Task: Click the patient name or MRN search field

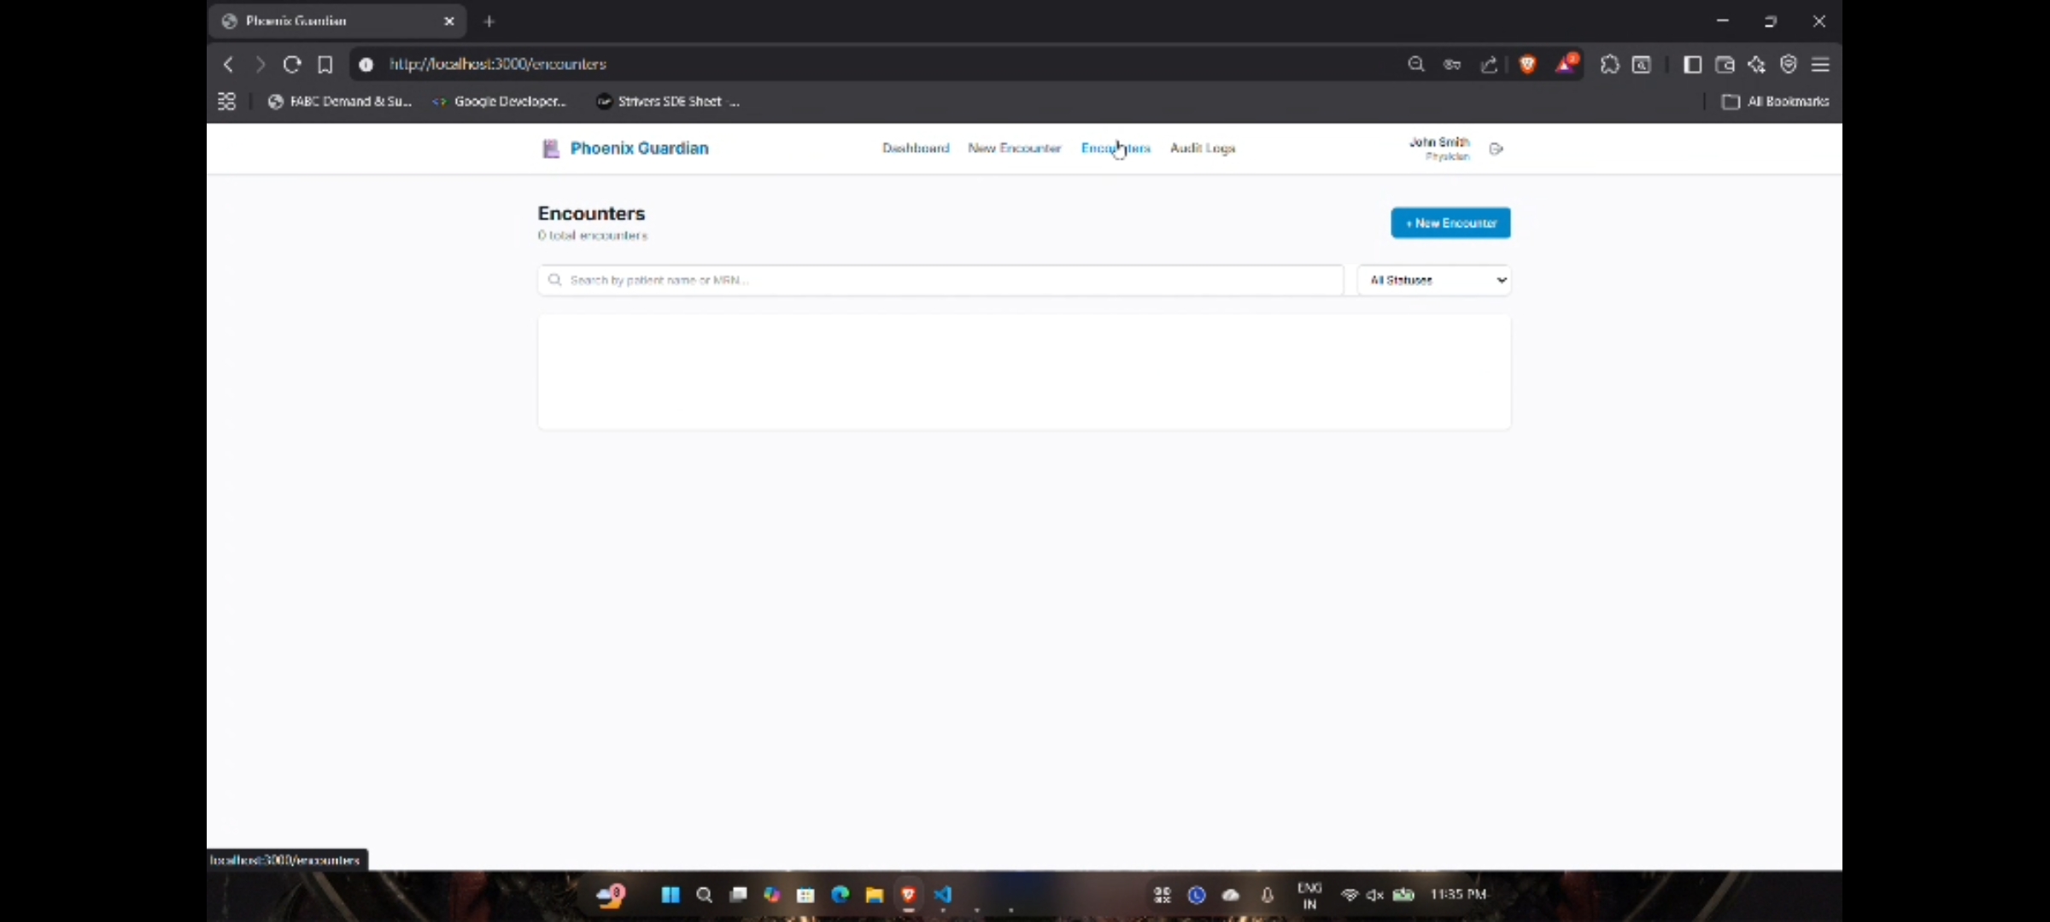Action: coord(940,280)
